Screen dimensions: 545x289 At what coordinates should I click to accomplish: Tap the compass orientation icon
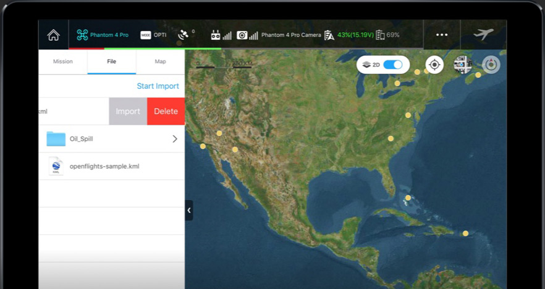click(491, 65)
